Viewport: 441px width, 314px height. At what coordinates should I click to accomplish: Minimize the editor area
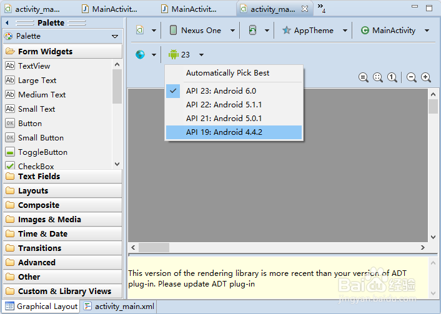(x=415, y=6)
